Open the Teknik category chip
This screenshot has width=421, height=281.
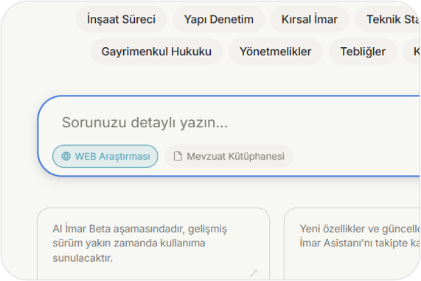[388, 19]
